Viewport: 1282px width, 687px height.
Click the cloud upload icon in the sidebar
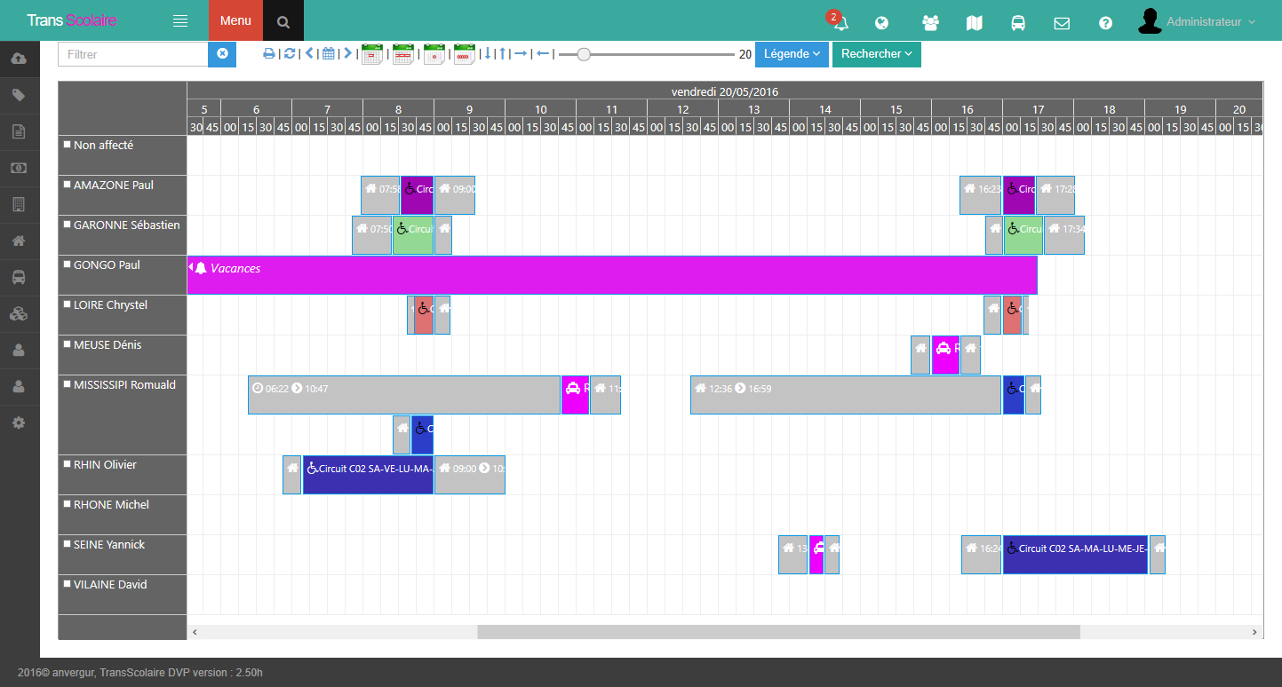coord(19,59)
